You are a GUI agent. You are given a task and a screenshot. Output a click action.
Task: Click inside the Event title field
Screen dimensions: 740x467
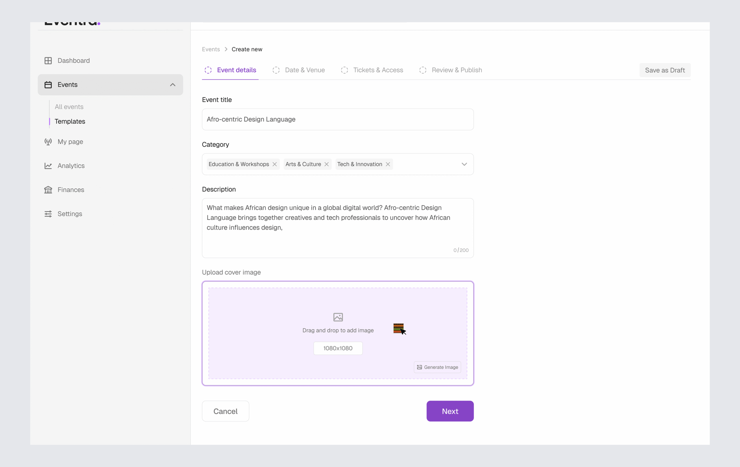pyautogui.click(x=337, y=120)
